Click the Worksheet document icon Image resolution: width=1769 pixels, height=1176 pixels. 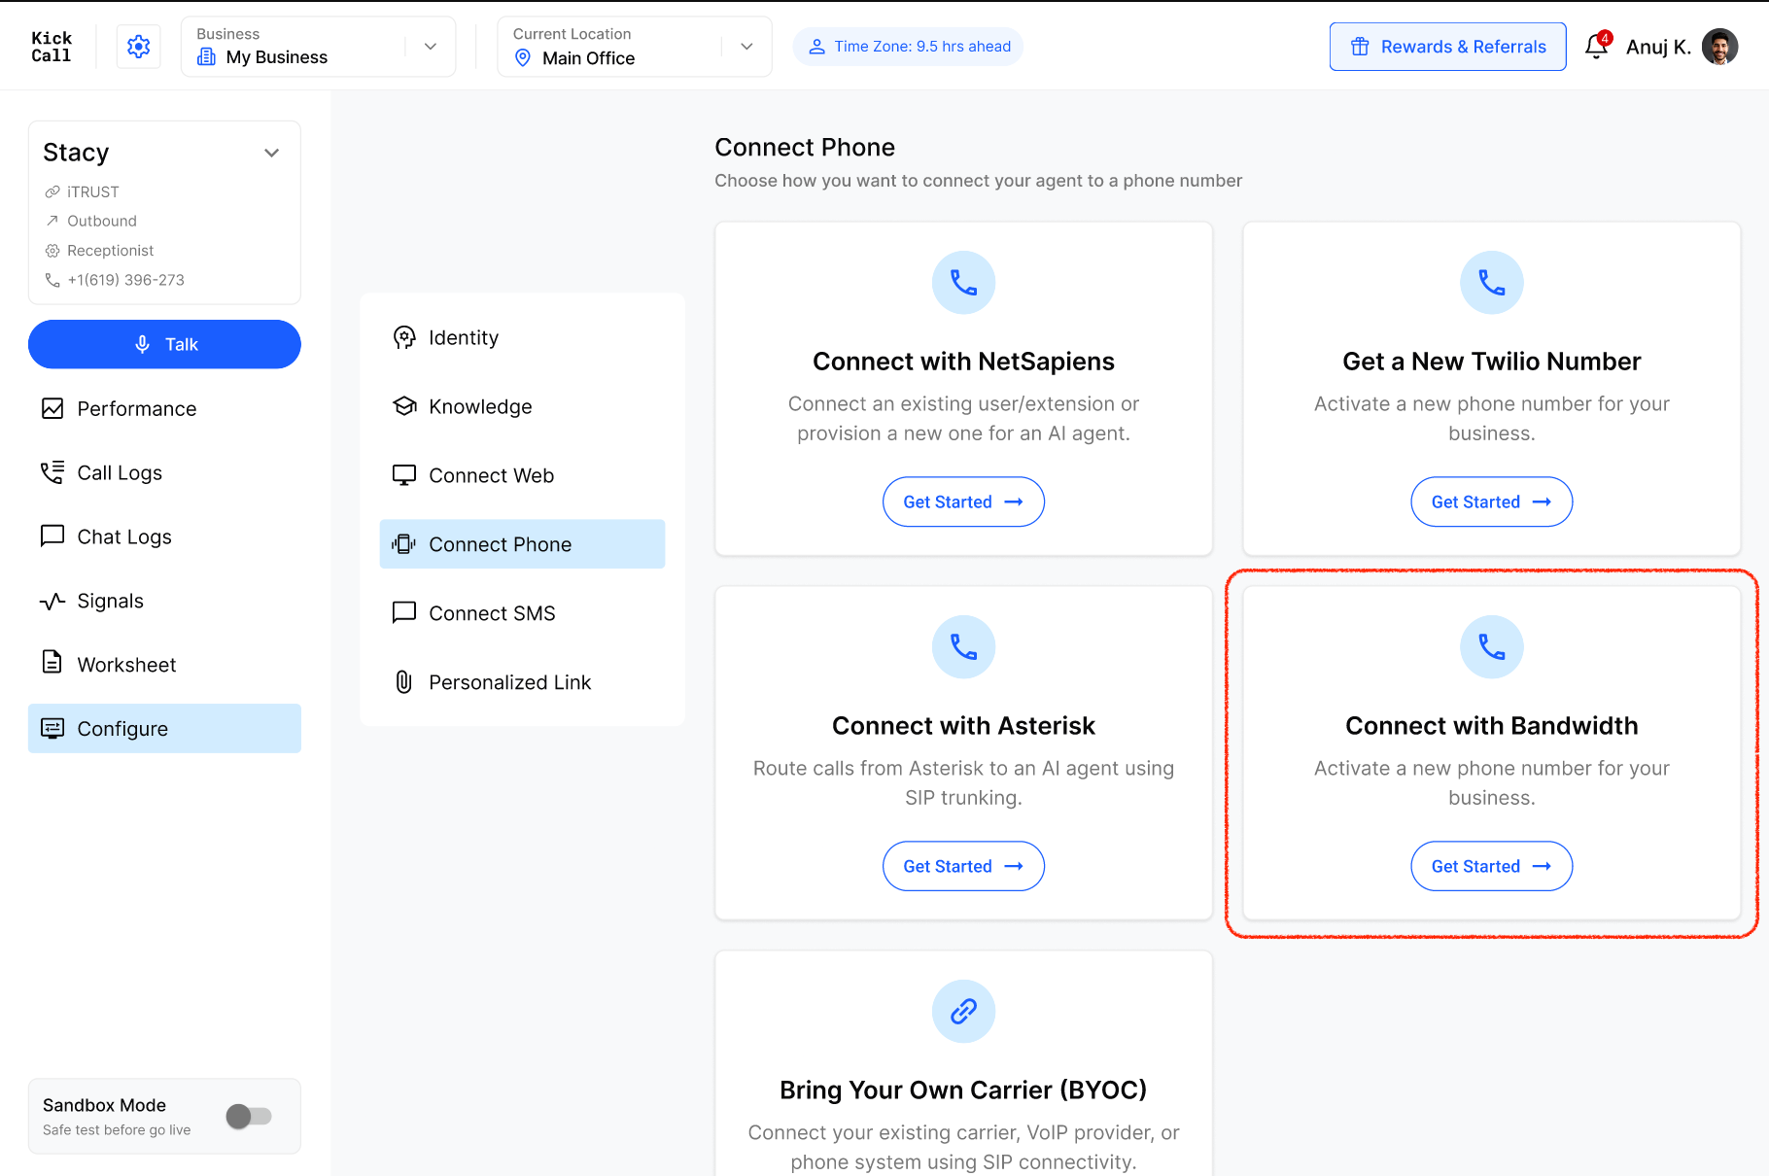tap(52, 663)
